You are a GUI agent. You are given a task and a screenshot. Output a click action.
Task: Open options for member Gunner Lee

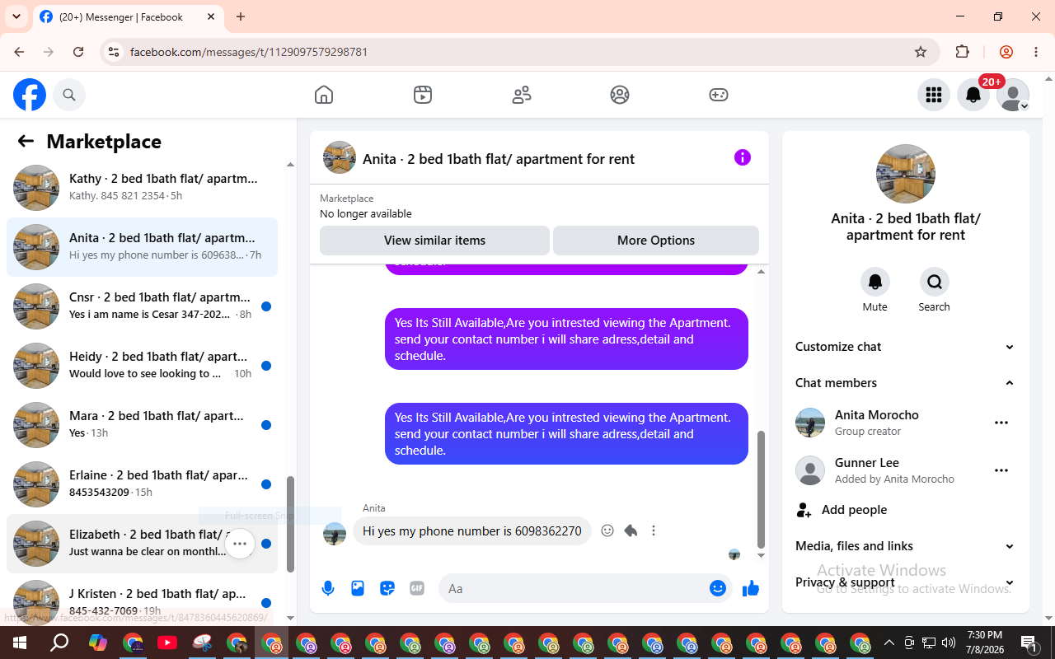pyautogui.click(x=1001, y=470)
